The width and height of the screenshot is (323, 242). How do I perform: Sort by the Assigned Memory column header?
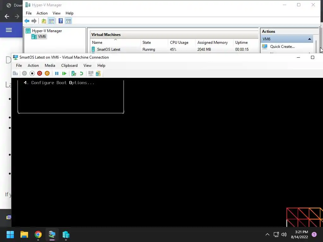[214, 43]
